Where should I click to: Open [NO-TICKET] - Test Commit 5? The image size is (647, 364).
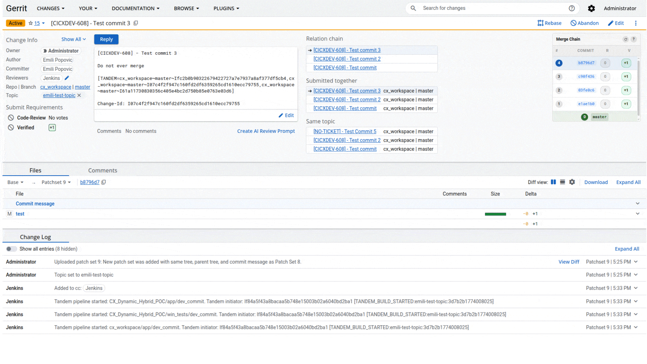point(345,131)
